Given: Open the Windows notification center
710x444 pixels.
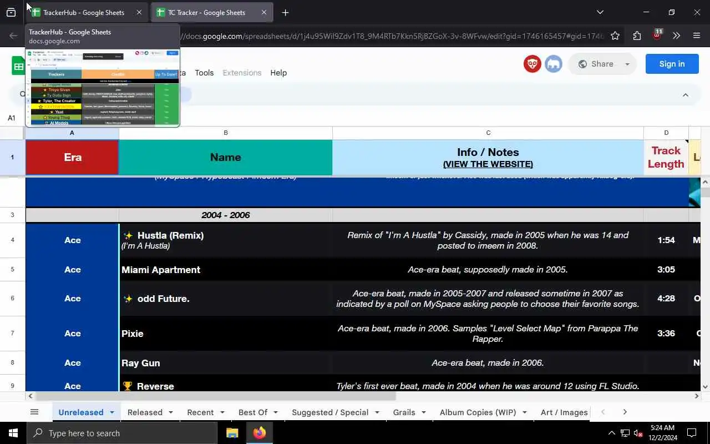Looking at the screenshot, I should click(x=692, y=433).
